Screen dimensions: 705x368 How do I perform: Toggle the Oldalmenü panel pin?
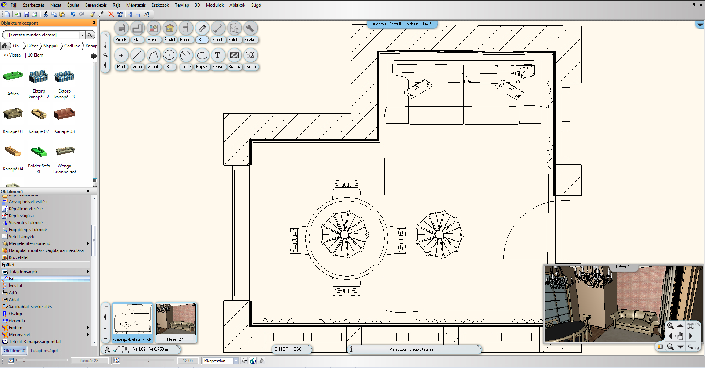click(88, 191)
